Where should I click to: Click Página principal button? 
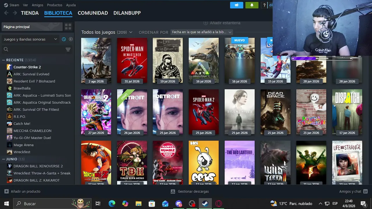[x=32, y=27]
